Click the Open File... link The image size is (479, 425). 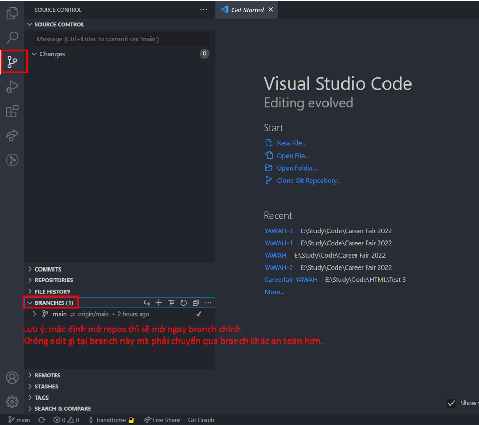(x=293, y=155)
